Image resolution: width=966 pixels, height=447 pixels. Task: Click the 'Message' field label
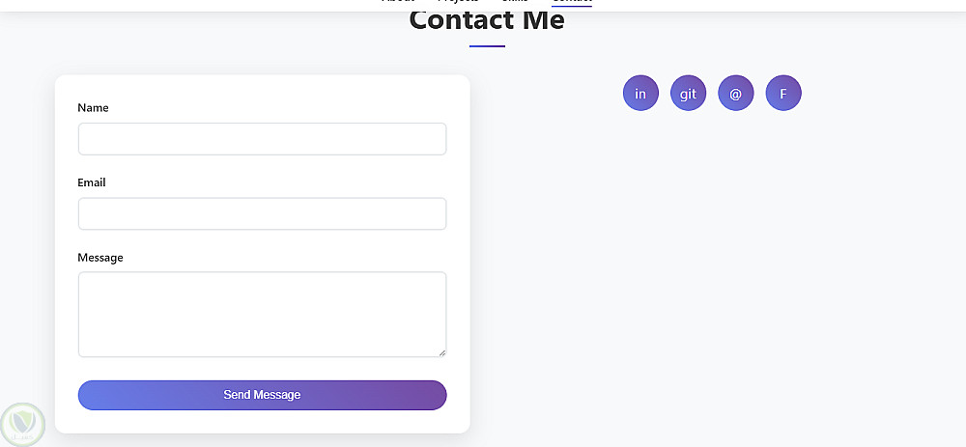click(100, 258)
